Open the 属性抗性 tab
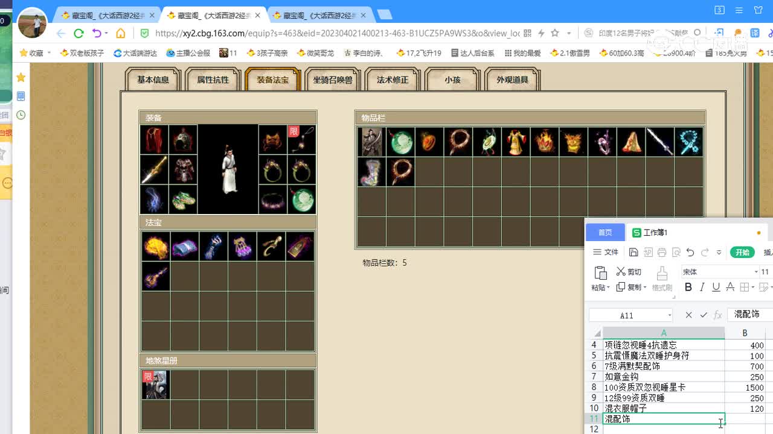 tap(213, 80)
